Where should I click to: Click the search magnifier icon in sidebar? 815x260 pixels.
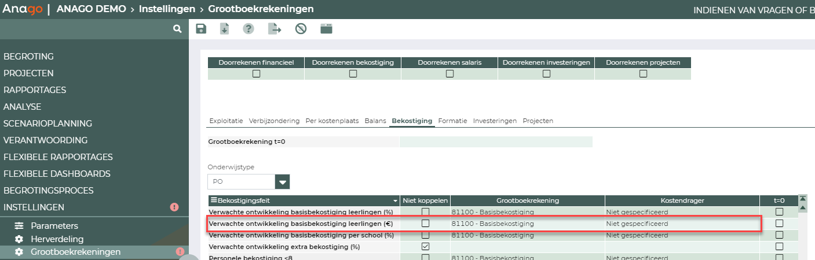[x=177, y=28]
